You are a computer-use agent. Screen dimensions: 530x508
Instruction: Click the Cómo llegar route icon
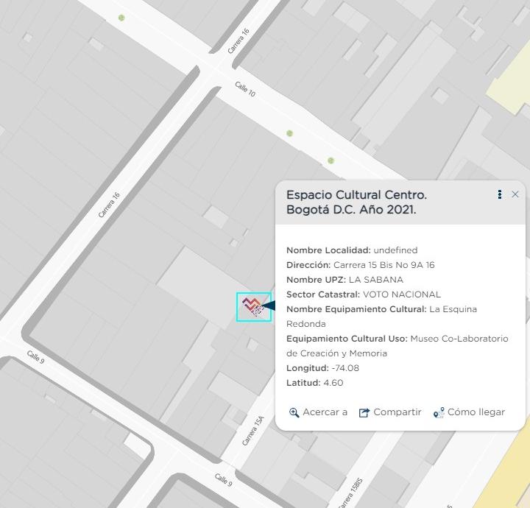click(439, 412)
